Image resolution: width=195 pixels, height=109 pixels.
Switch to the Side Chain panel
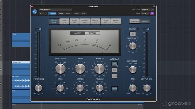pos(135,21)
